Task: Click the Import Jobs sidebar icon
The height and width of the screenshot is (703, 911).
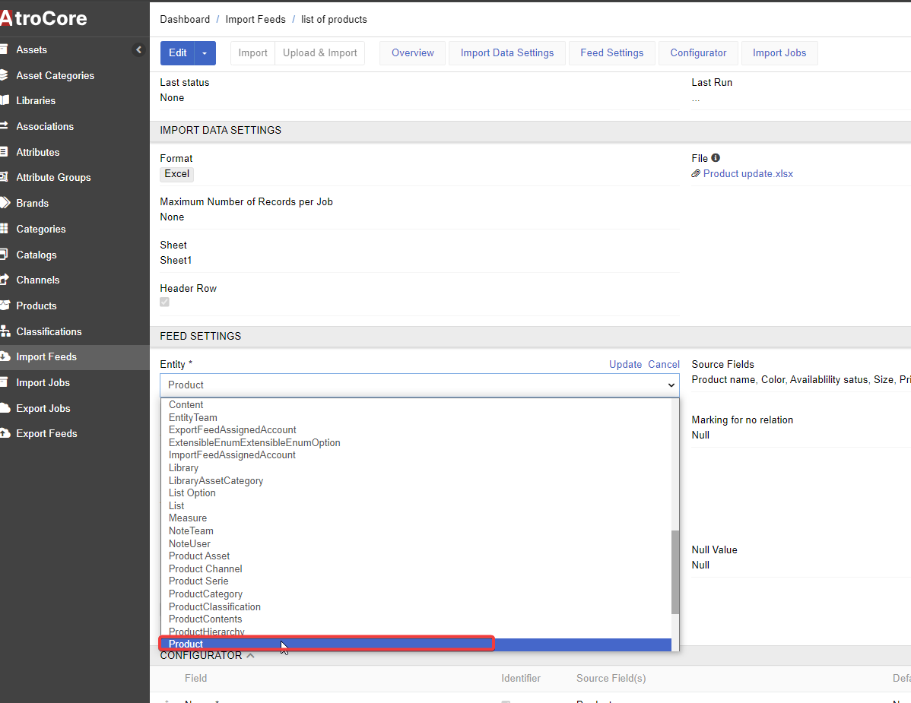Action: 5,382
